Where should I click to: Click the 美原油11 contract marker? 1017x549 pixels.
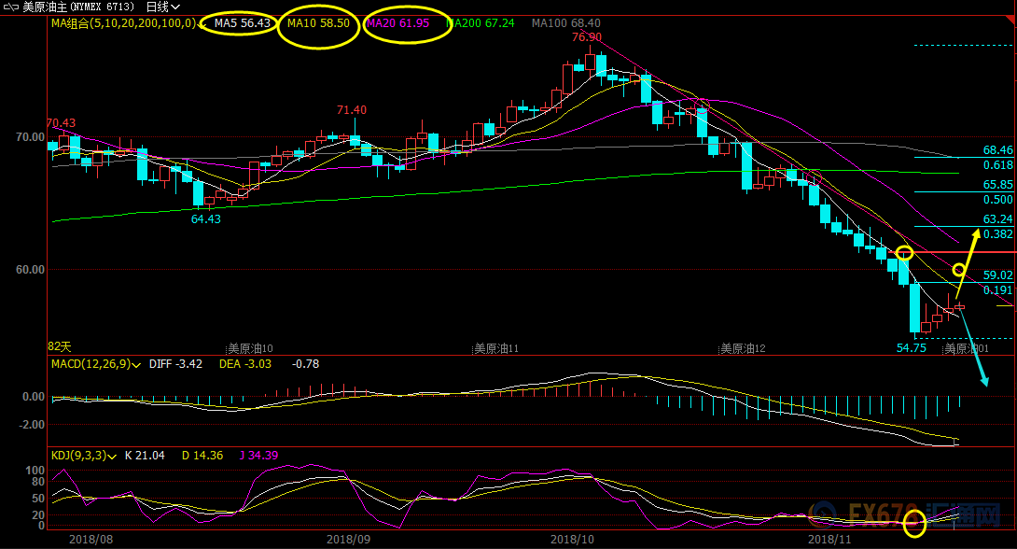tap(496, 349)
